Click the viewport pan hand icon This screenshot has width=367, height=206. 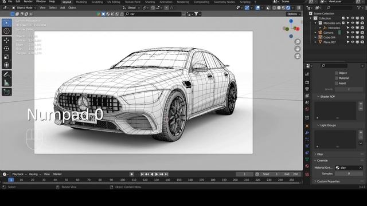[x=298, y=49]
